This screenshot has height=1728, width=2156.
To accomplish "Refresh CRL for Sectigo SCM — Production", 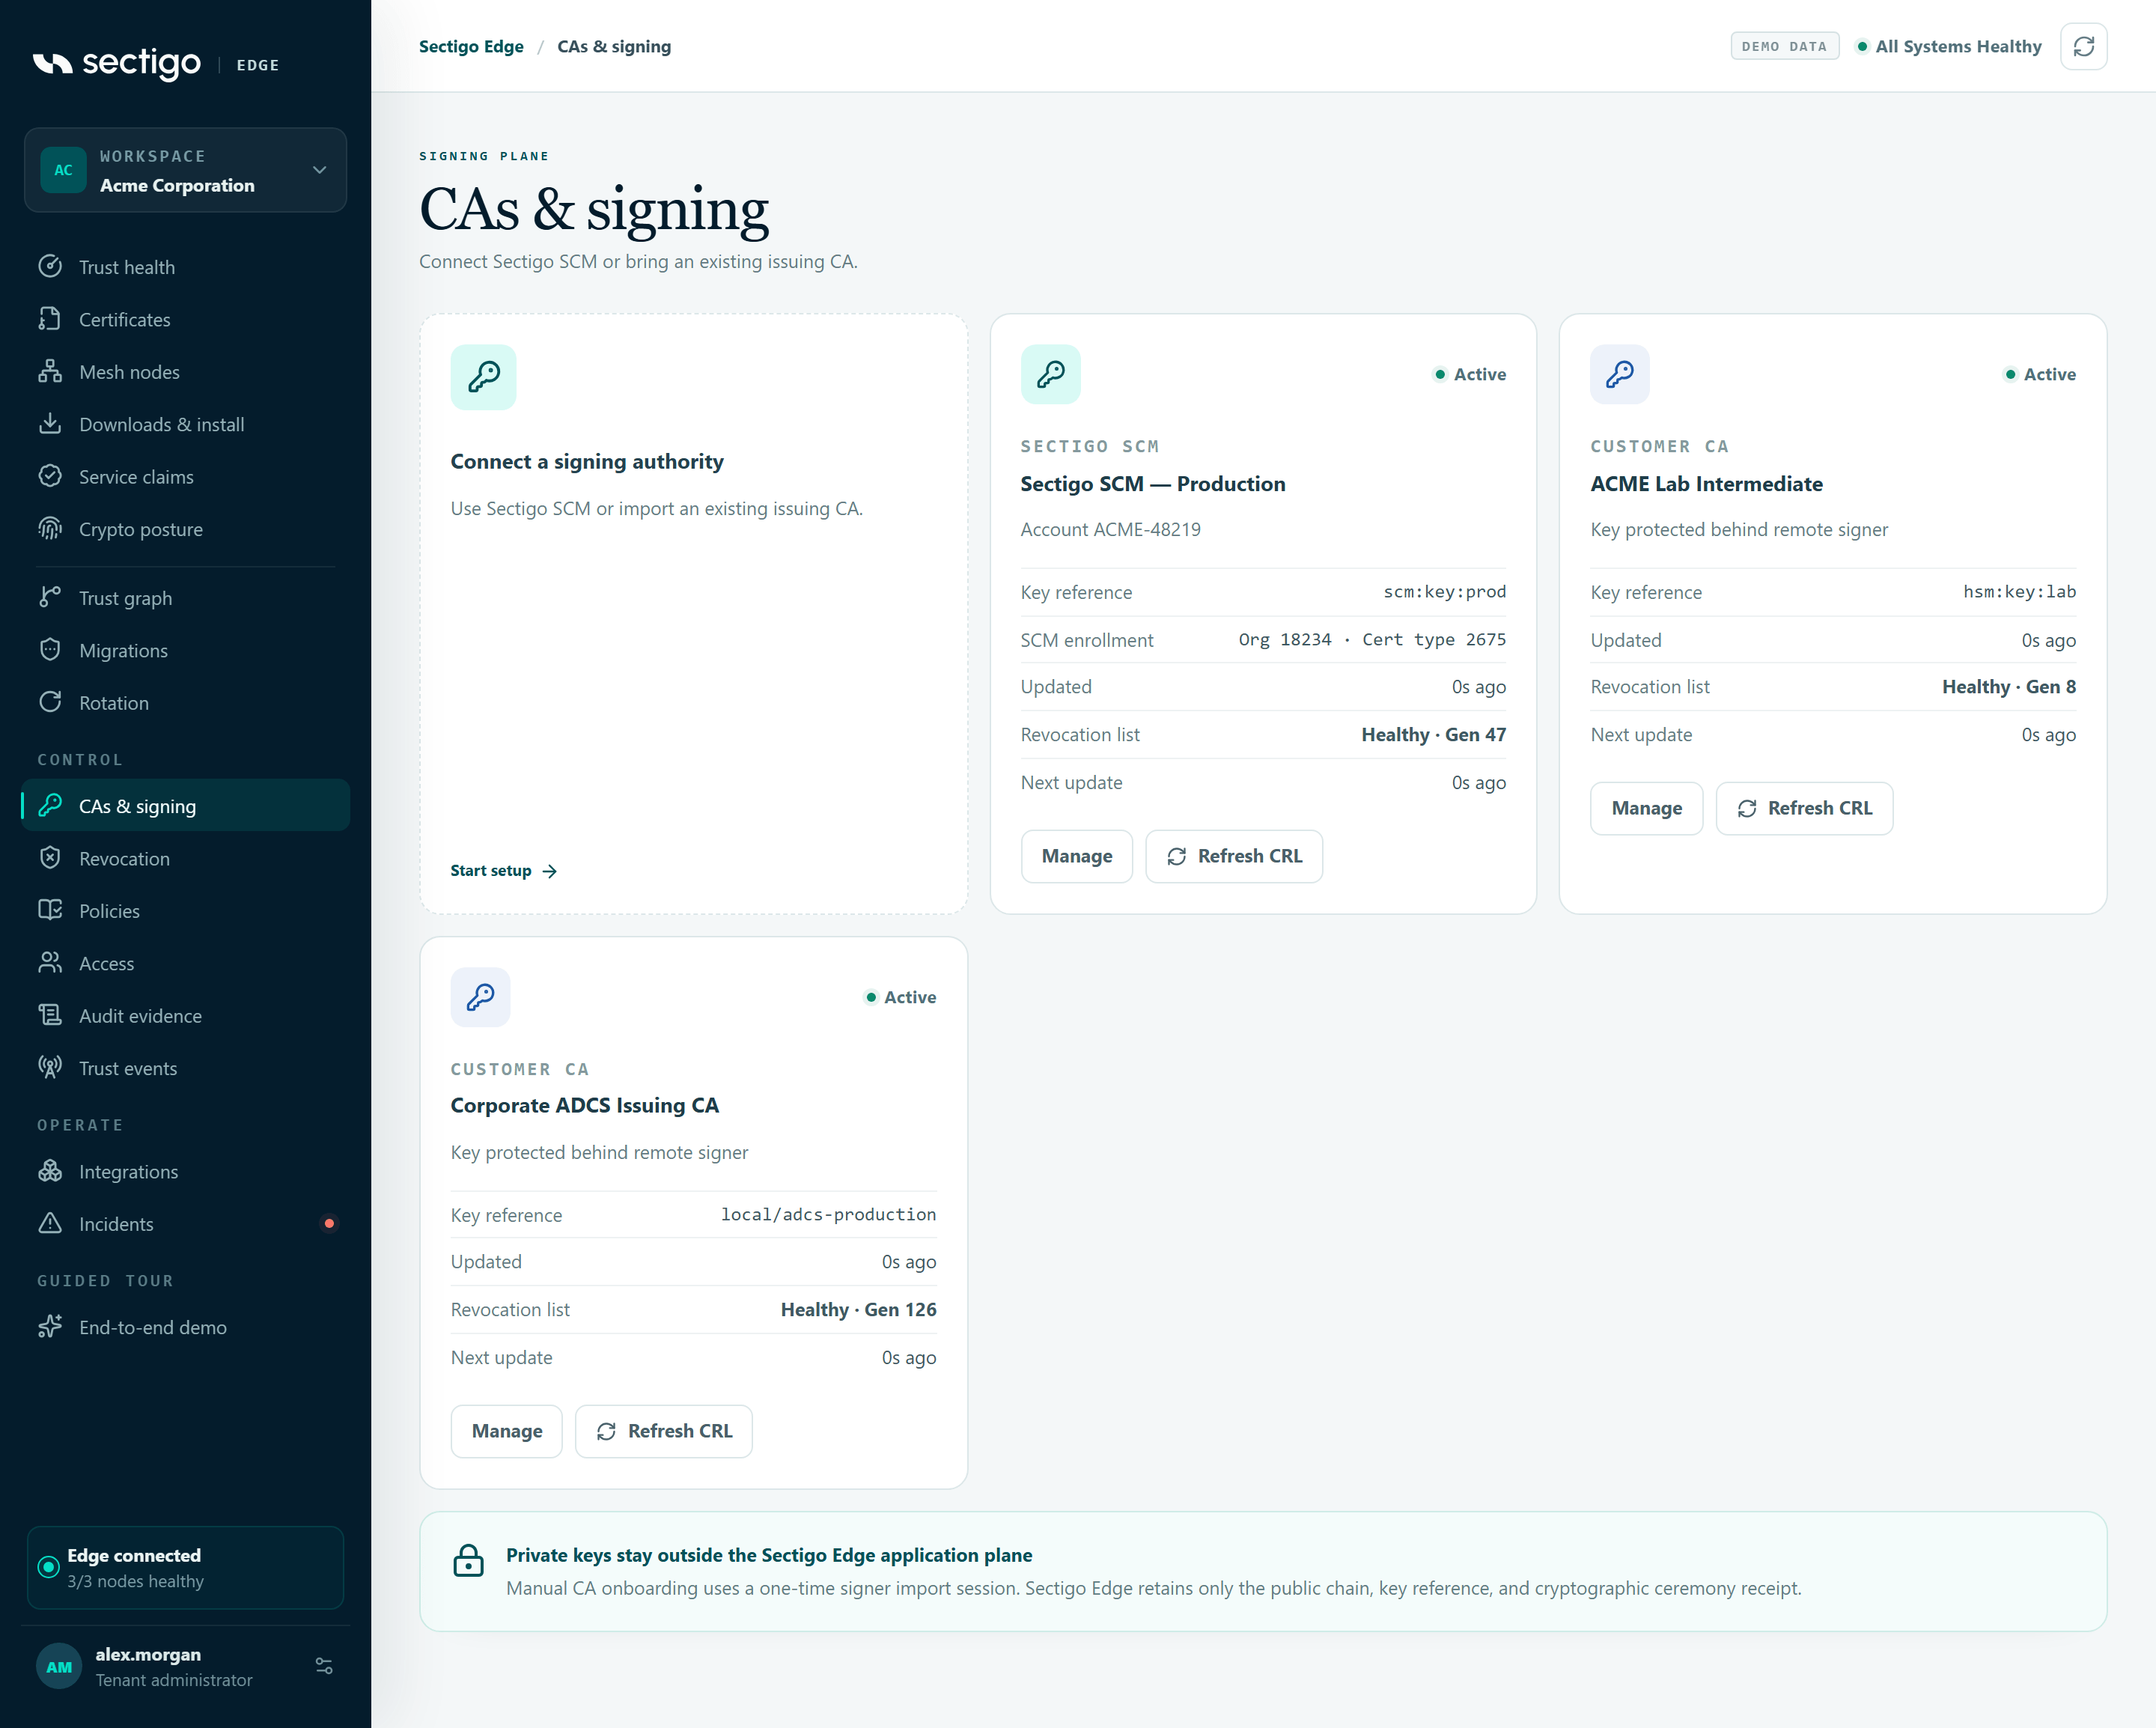I will coord(1233,856).
